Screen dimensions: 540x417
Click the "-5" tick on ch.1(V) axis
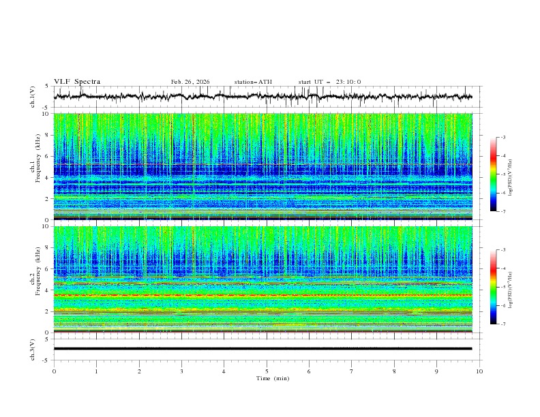pyautogui.click(x=46, y=108)
